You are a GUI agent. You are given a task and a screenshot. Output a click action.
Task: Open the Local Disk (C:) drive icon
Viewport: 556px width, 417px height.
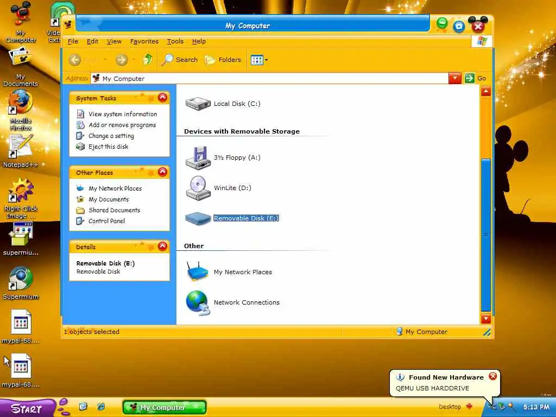(x=198, y=104)
